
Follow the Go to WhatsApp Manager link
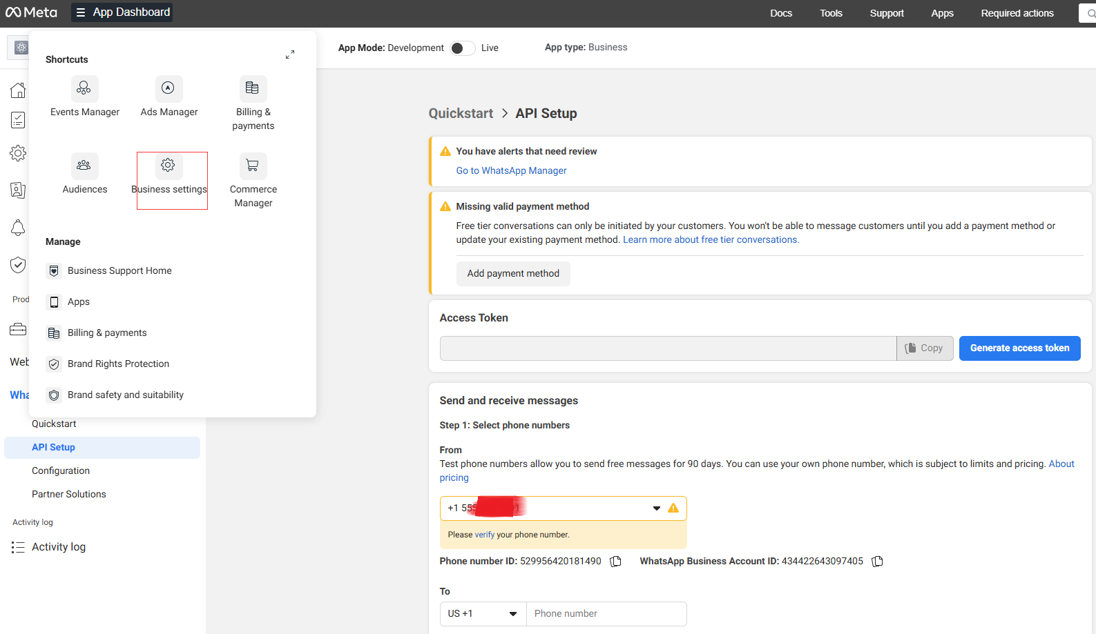[511, 170]
